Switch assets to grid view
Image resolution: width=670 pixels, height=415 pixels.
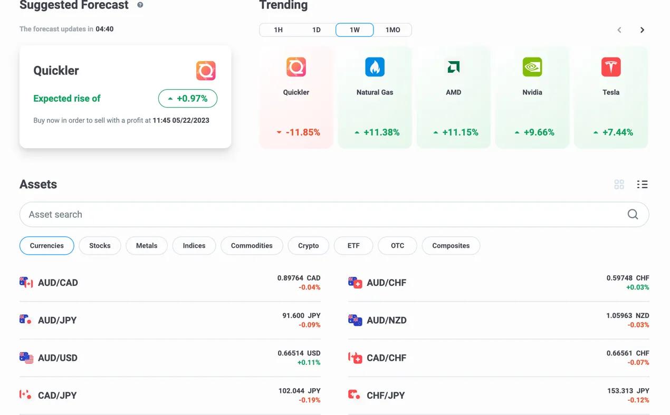coord(619,184)
